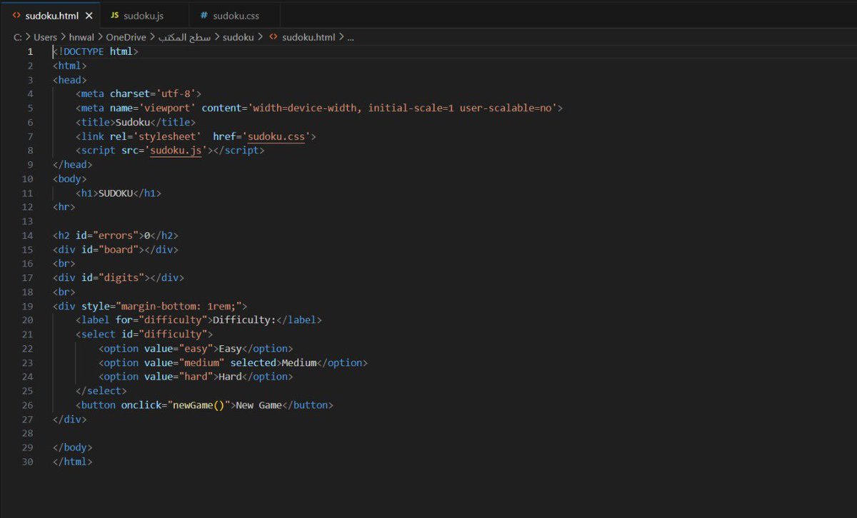Select the 'سطح المكتب' breadcrumb segment

coord(183,37)
